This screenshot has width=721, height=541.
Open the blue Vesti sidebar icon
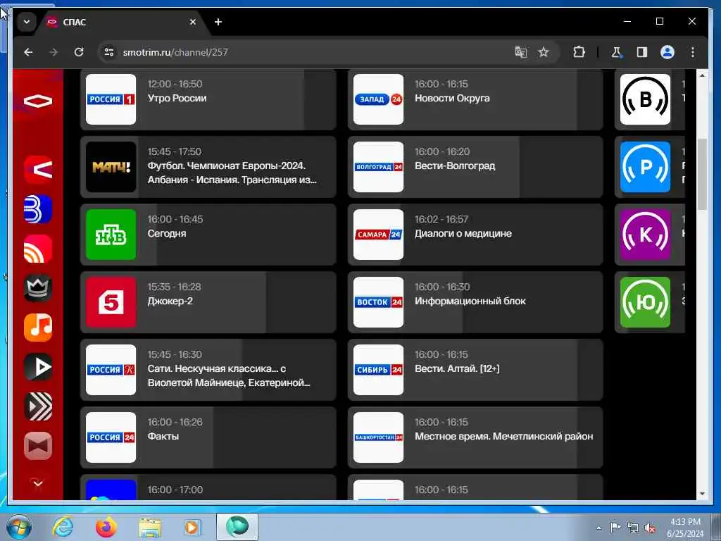pyautogui.click(x=38, y=209)
